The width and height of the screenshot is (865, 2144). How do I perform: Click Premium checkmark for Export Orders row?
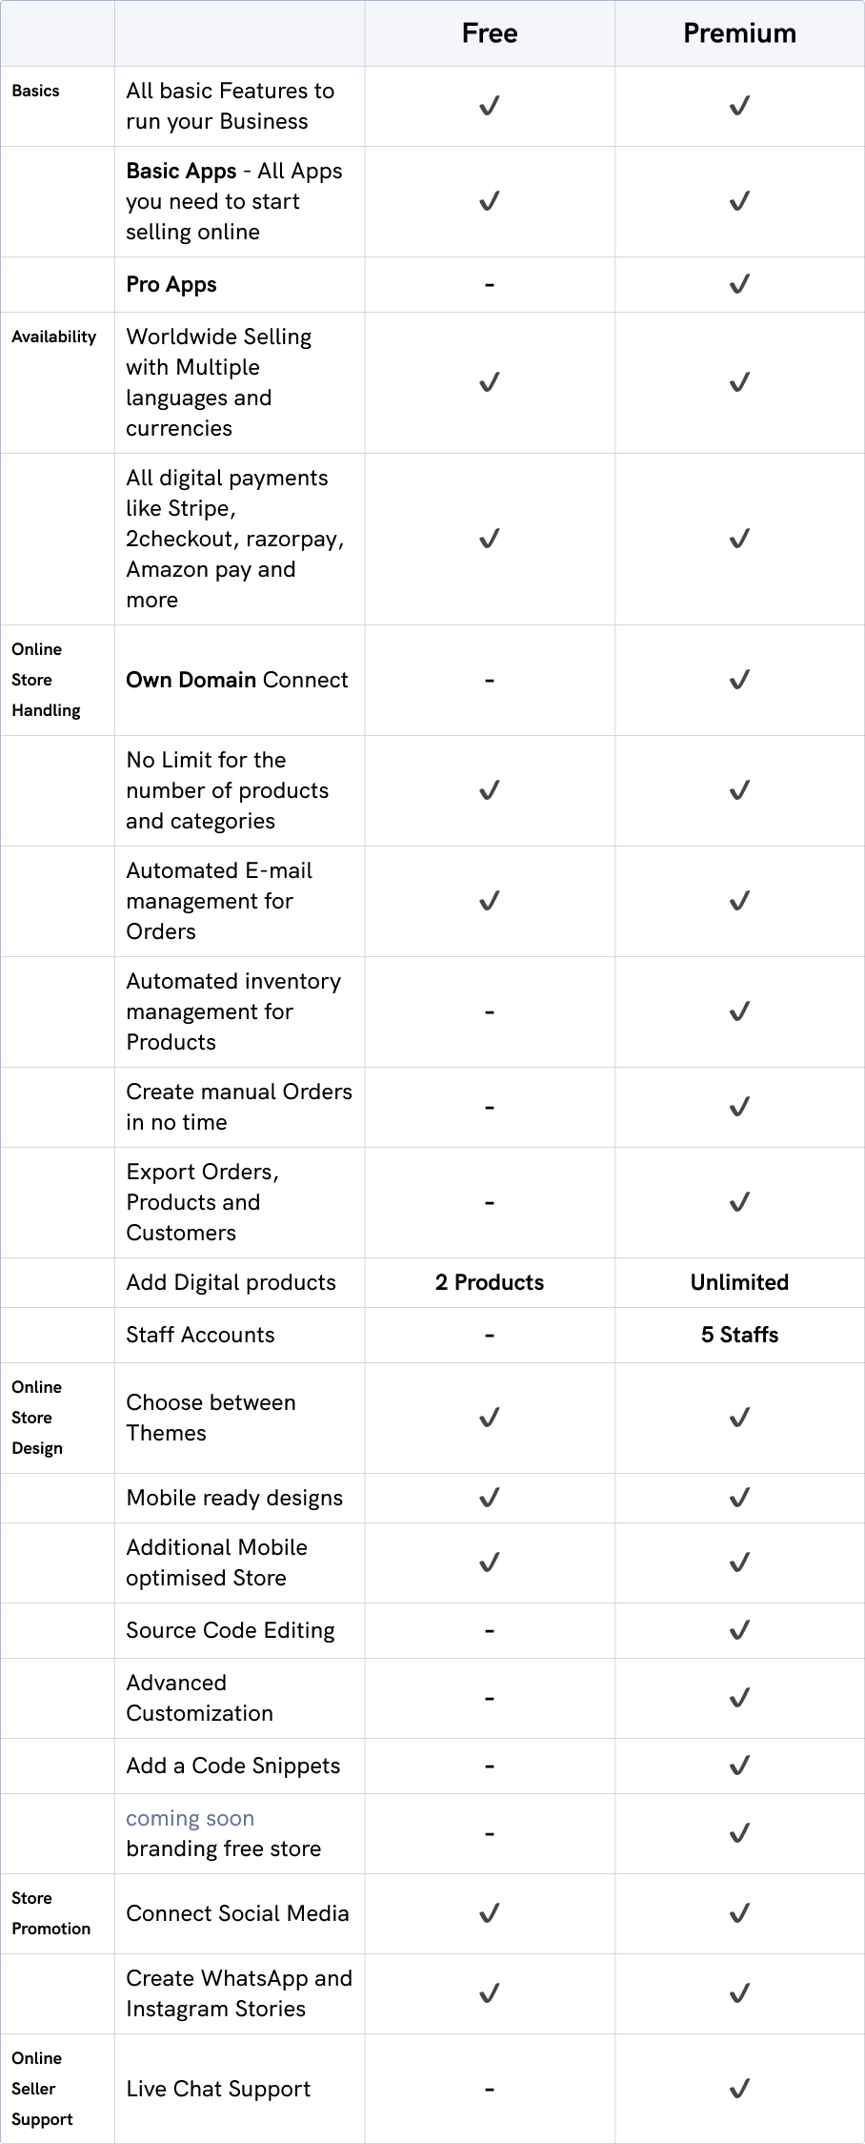point(739,1202)
